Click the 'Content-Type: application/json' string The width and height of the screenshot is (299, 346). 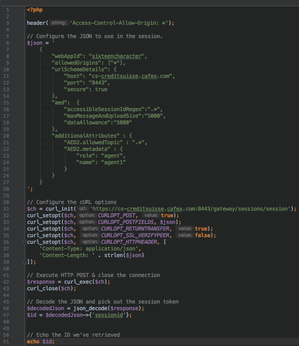tap(89, 249)
